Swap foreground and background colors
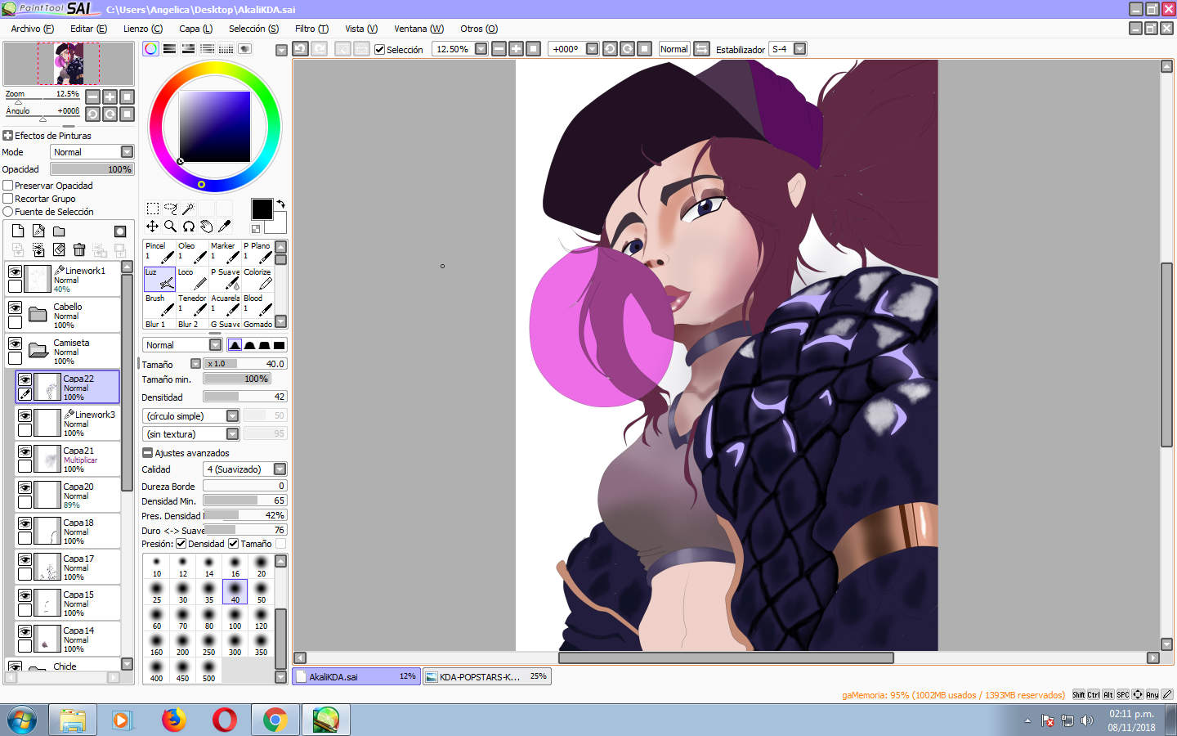1177x736 pixels. [x=280, y=204]
